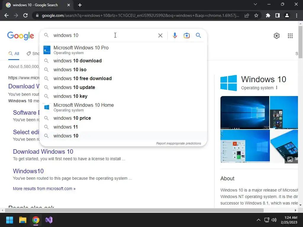303x227 pixels.
Task: Choose suggestion windows 10 key
Action: tap(123, 96)
